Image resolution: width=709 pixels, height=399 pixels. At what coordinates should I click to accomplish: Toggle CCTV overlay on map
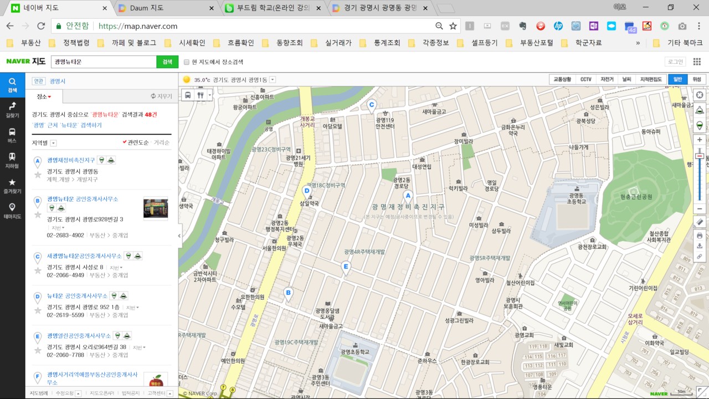coord(586,80)
